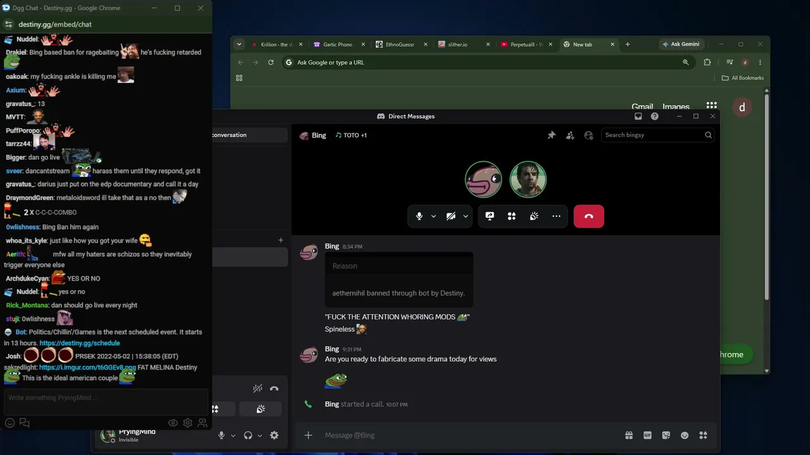Switch to the Gartic Phone tab
This screenshot has width=810, height=455.
[x=338, y=44]
